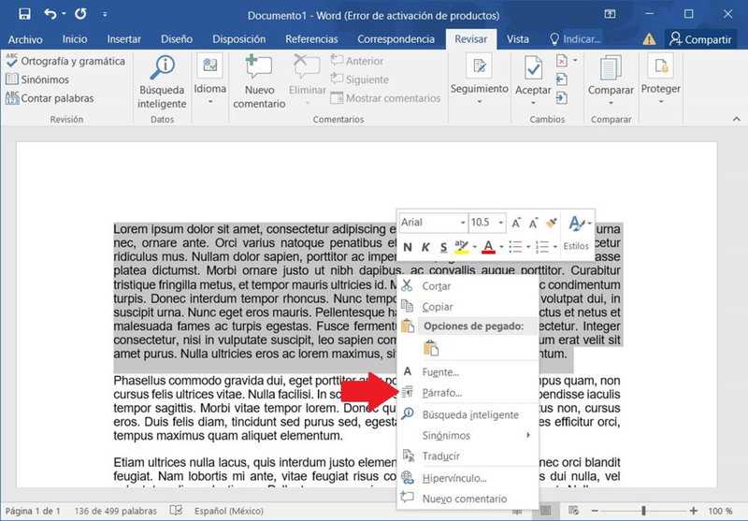Go to the Disposición tab
This screenshot has width=748, height=521.
[x=239, y=39]
